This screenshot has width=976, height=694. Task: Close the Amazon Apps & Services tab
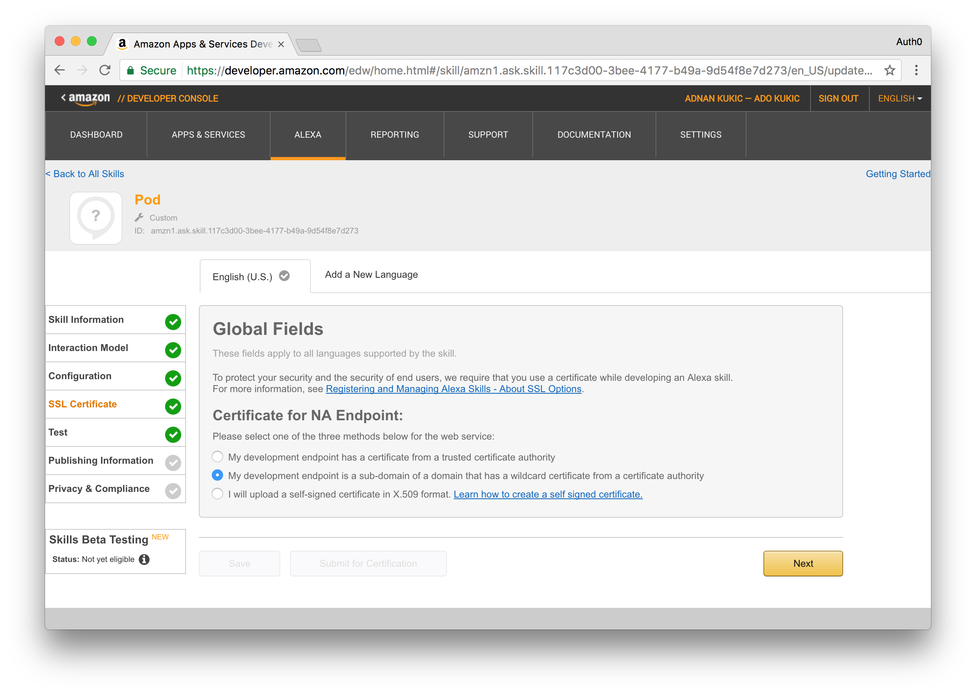point(281,44)
